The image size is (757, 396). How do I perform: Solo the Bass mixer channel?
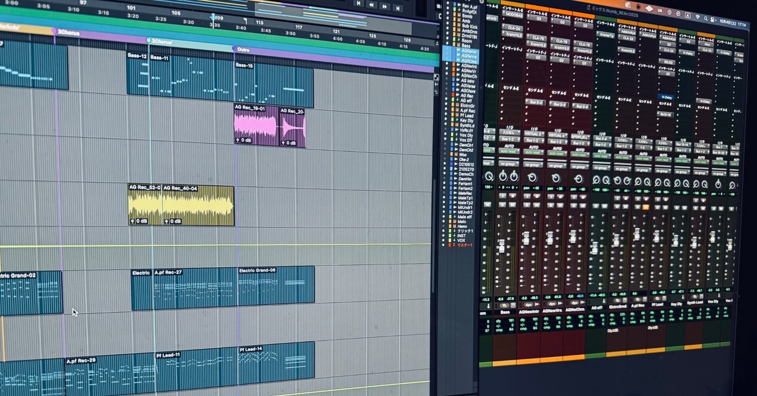[502, 205]
